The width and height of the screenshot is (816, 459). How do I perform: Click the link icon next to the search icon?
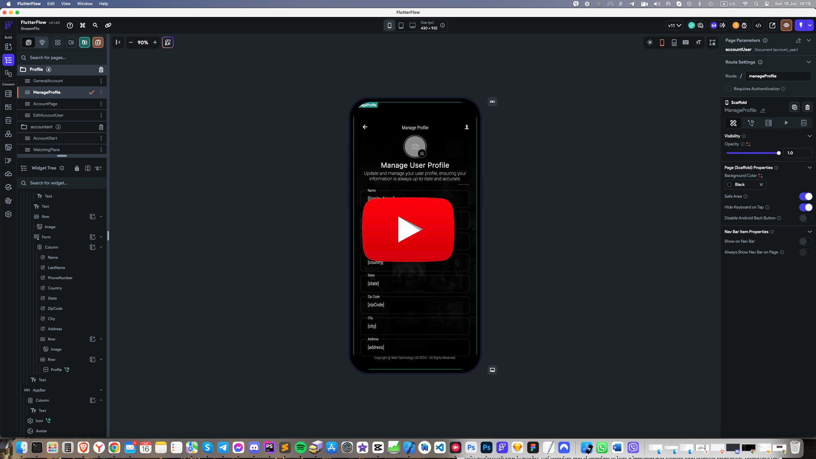108,25
